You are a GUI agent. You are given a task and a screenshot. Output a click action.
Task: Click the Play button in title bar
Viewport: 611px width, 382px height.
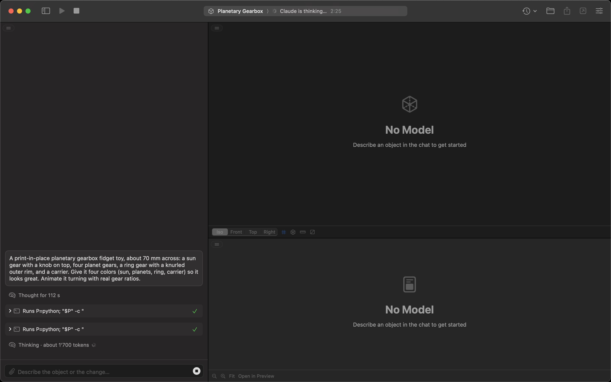62,11
